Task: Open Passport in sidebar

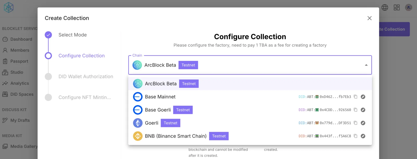Action: [x=19, y=61]
